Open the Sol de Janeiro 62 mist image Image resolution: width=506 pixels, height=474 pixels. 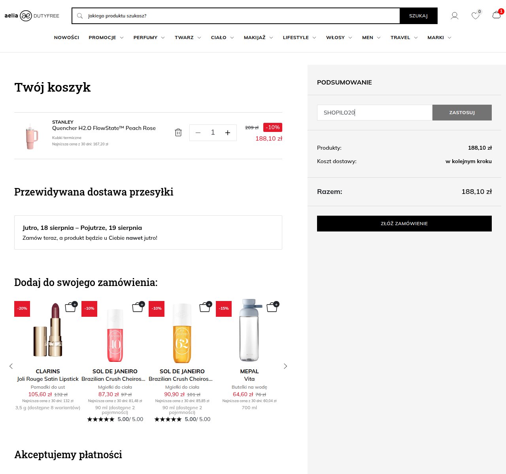(182, 333)
